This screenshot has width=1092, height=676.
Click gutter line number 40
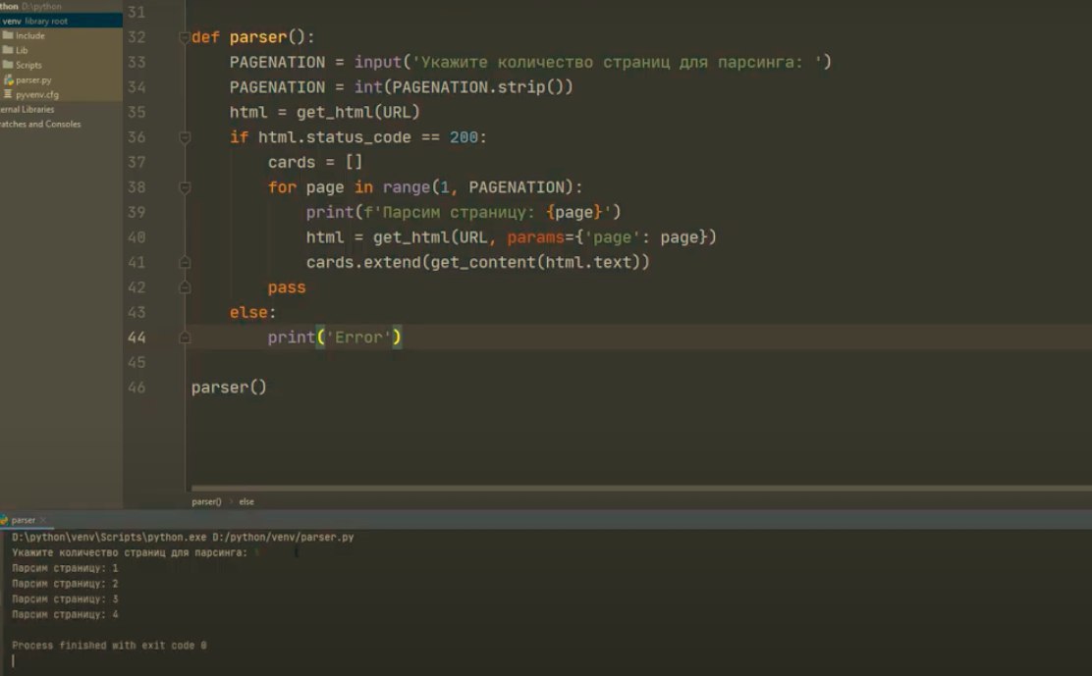click(136, 237)
